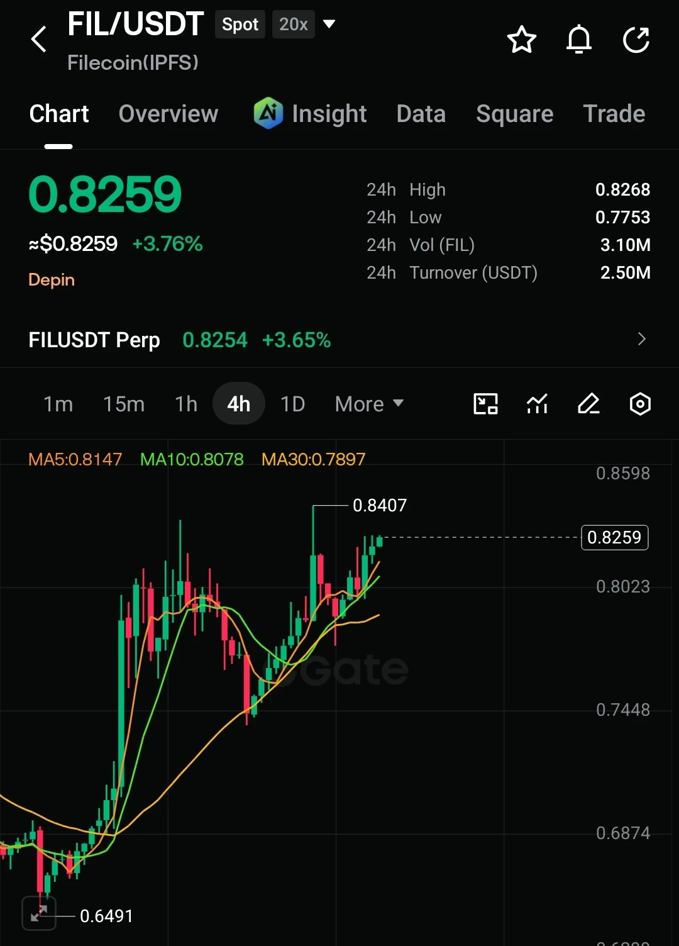Select the 1h timeframe
Viewport: 679px width, 946px height.
(186, 404)
